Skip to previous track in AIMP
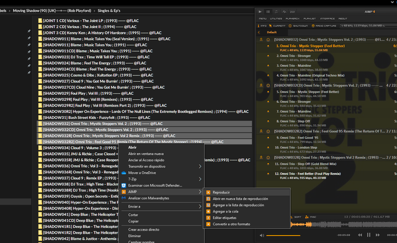 tap(360, 235)
